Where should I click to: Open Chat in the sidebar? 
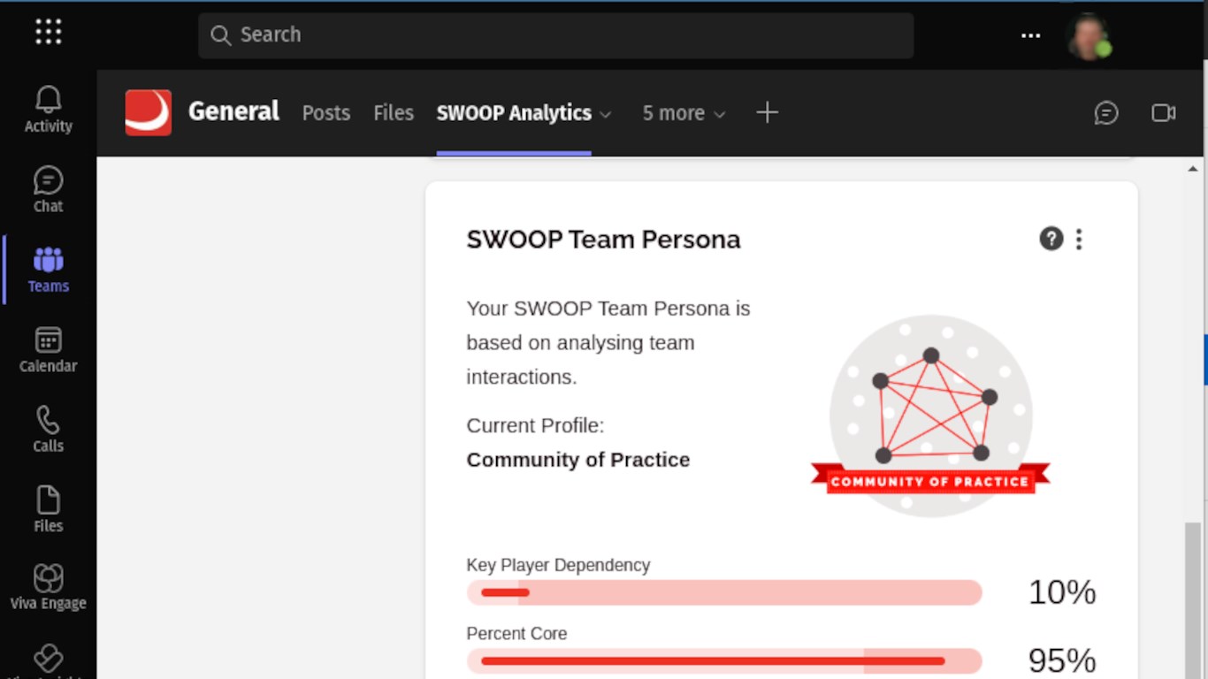click(x=48, y=190)
